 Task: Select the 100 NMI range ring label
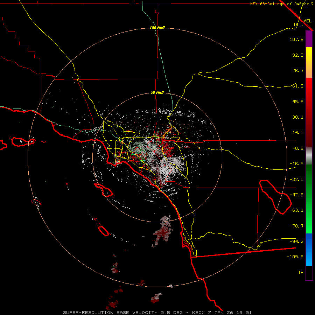[x=157, y=28]
